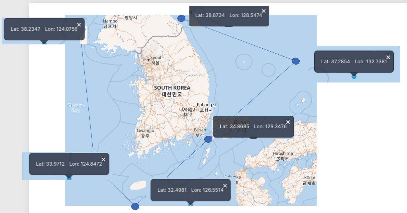
Task: Close the Lat 38.2347 Lon 124.0756 popup
Action: [79, 25]
